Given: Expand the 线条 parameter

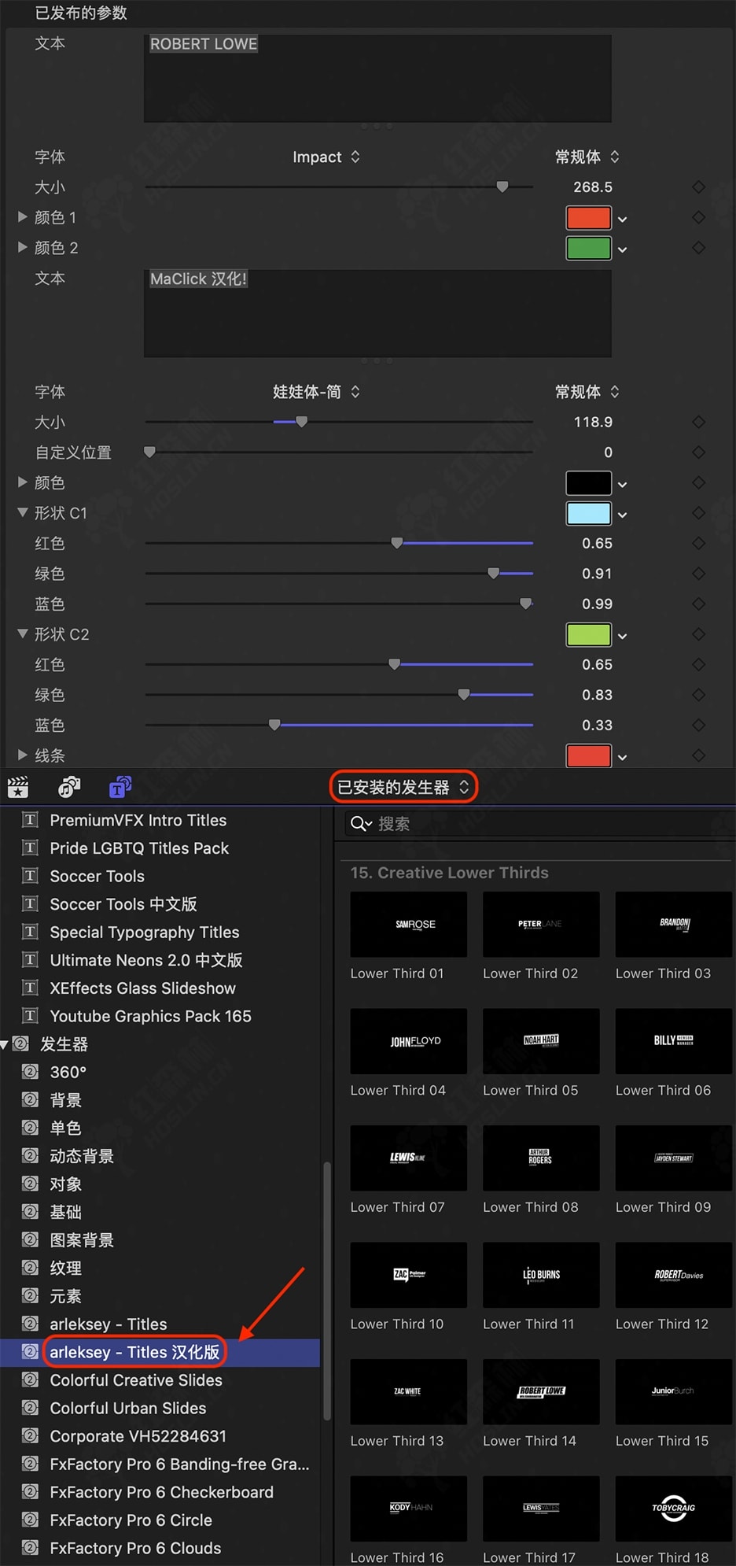Looking at the screenshot, I should click(23, 755).
